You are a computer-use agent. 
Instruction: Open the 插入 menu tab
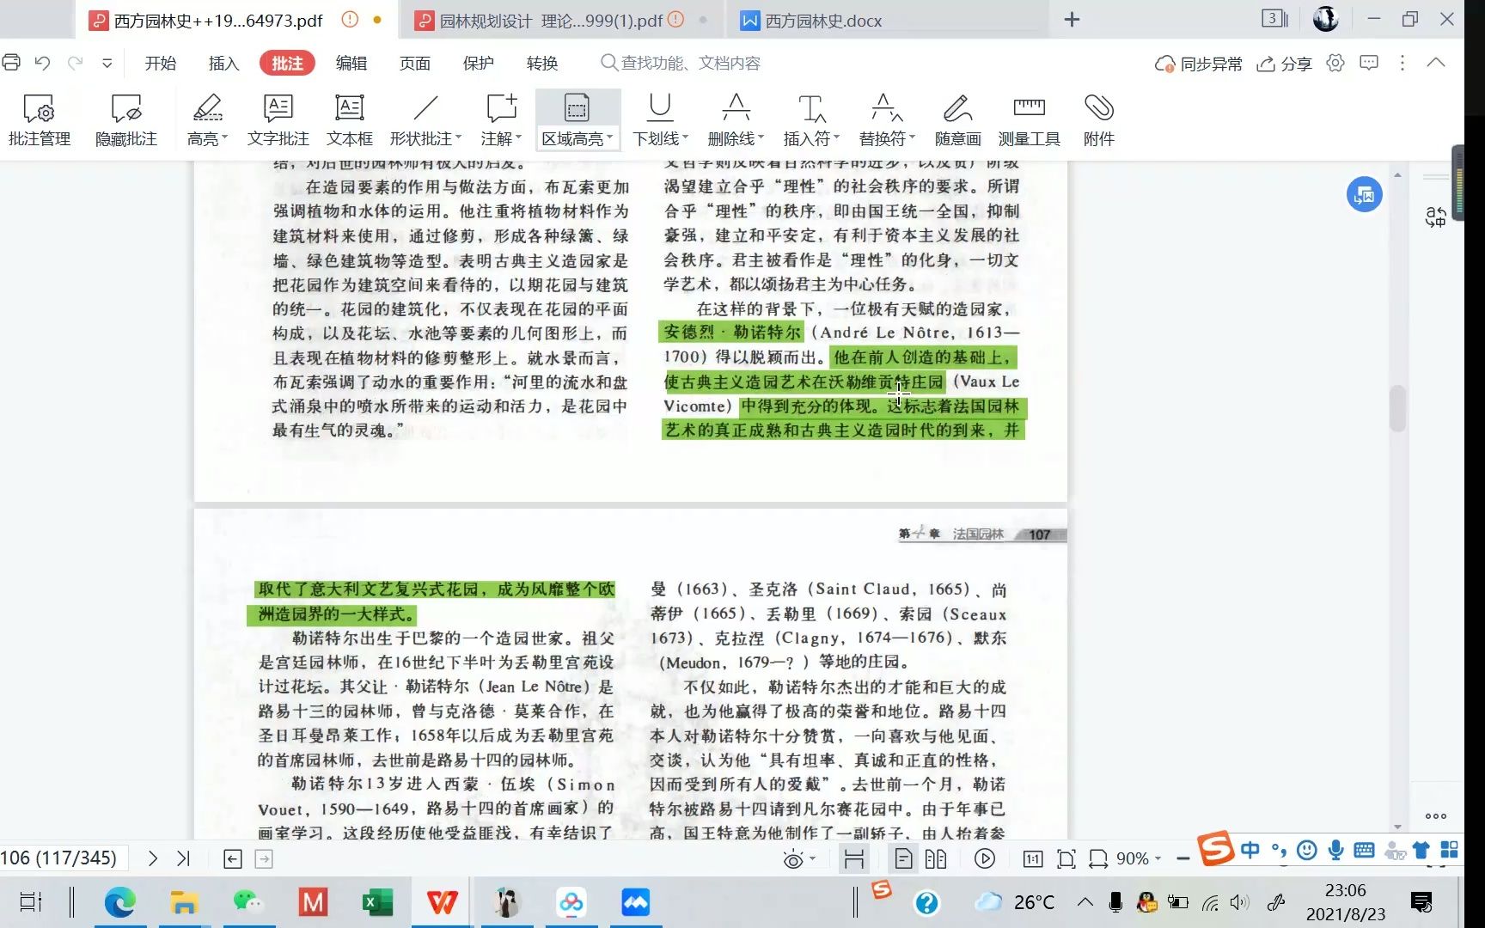(x=223, y=63)
